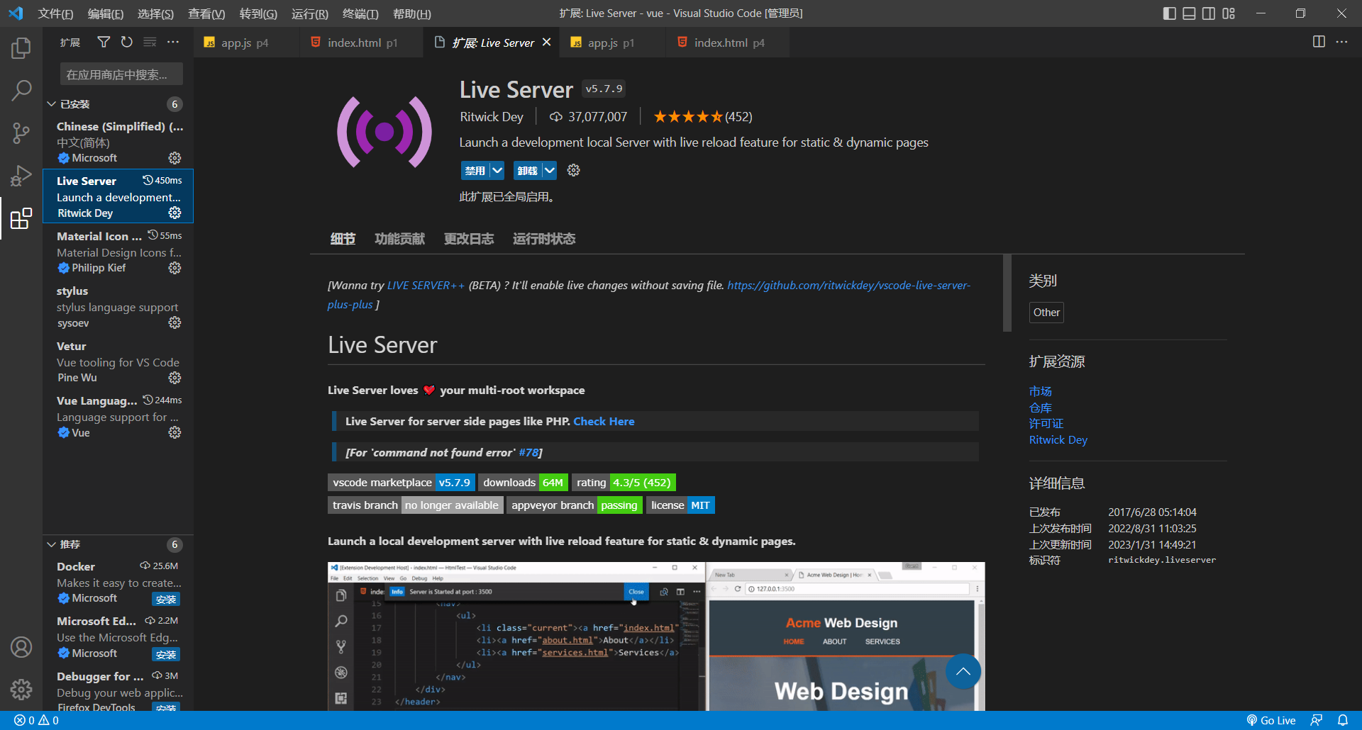Open issue #78 link
The width and height of the screenshot is (1362, 730).
528,453
